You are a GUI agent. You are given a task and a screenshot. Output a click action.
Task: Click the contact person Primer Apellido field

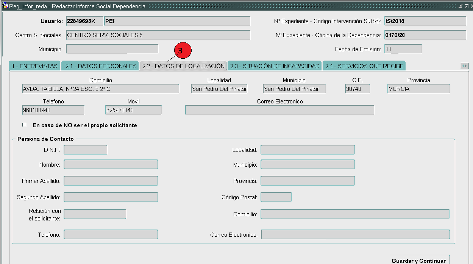(111, 181)
